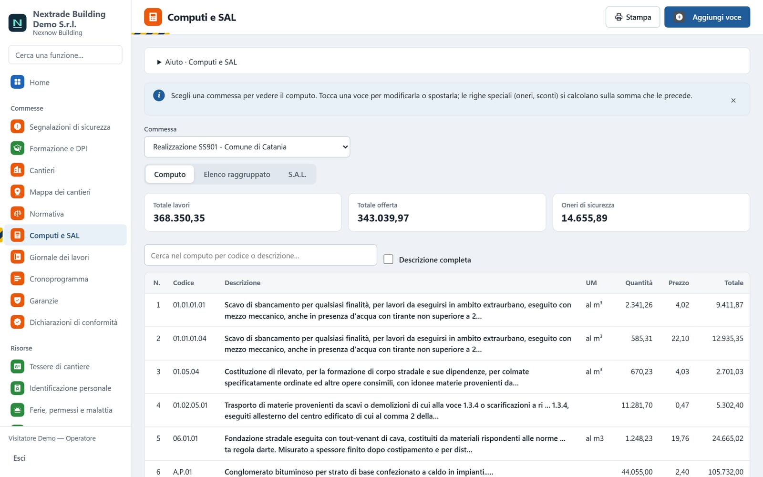
Task: Open Home via its blue grid icon
Action: 18,82
